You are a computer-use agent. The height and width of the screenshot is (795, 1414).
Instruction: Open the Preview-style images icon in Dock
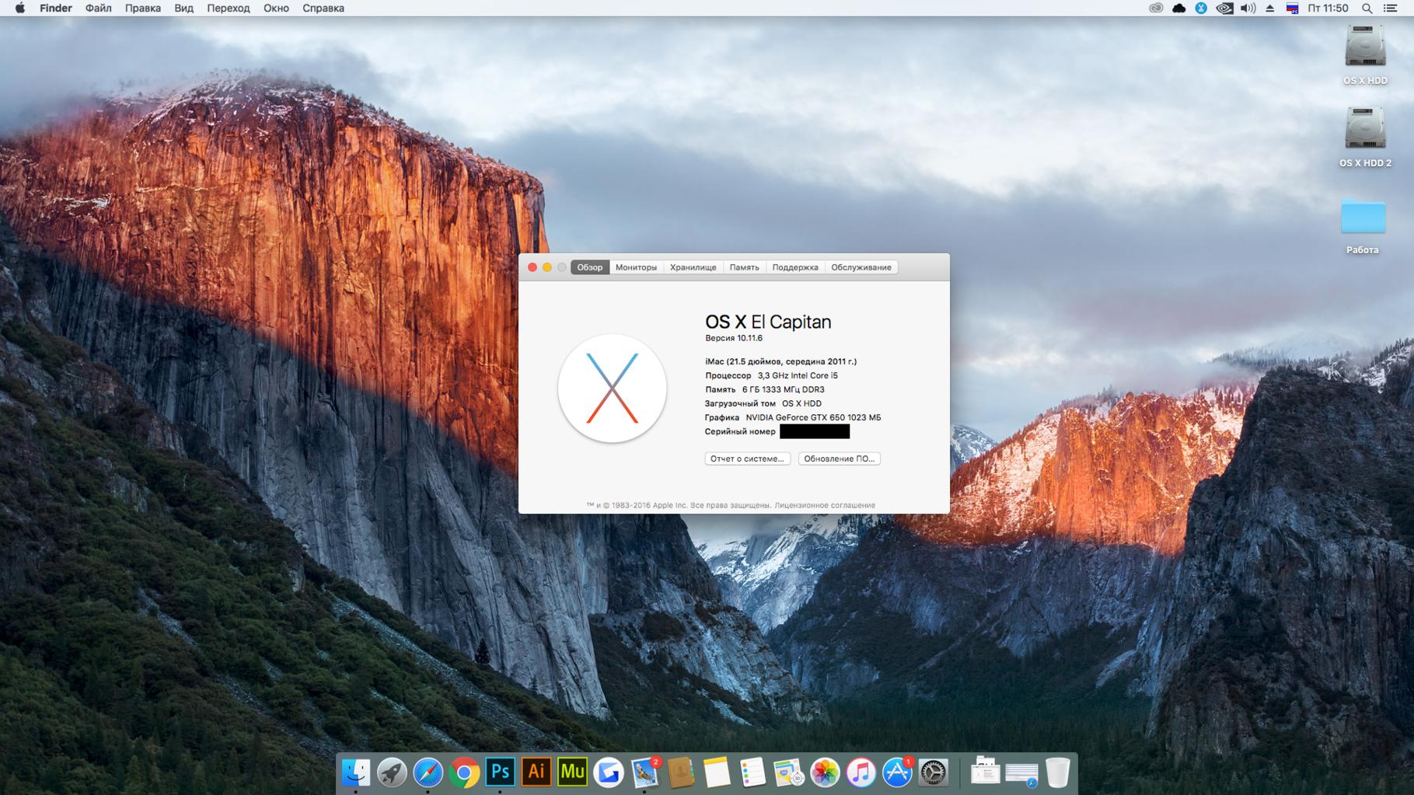[x=788, y=772]
